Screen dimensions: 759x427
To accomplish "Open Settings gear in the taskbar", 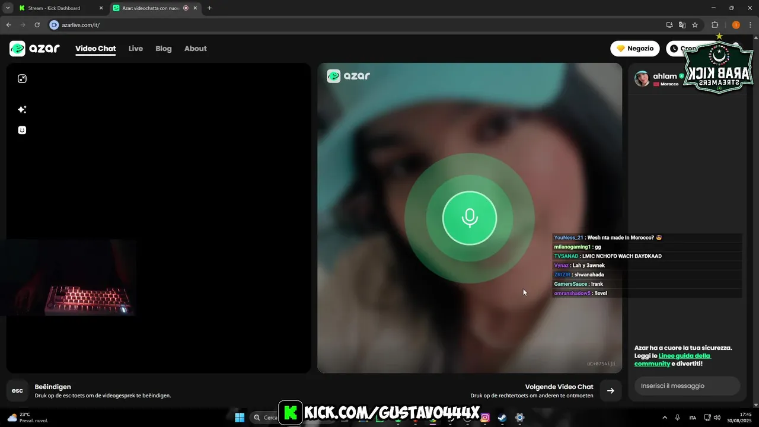I will [519, 418].
